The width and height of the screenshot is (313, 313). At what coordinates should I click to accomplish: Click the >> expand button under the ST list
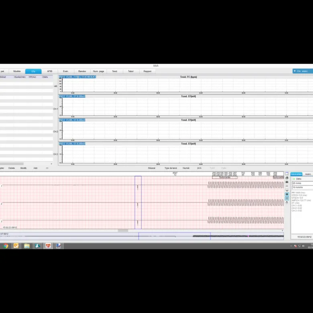click(47, 168)
